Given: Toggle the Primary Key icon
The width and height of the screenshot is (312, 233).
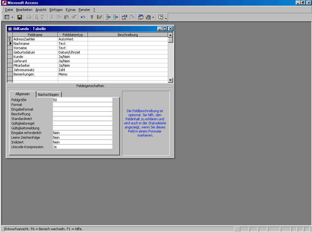Looking at the screenshot, I should 92,17.
